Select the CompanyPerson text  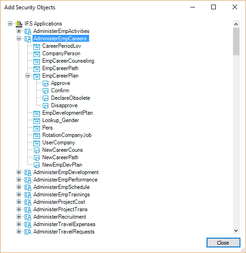pos(61,53)
